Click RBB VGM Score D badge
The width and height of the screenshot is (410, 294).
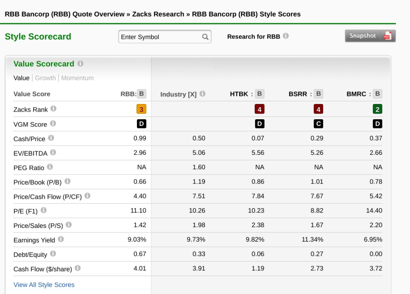141,124
